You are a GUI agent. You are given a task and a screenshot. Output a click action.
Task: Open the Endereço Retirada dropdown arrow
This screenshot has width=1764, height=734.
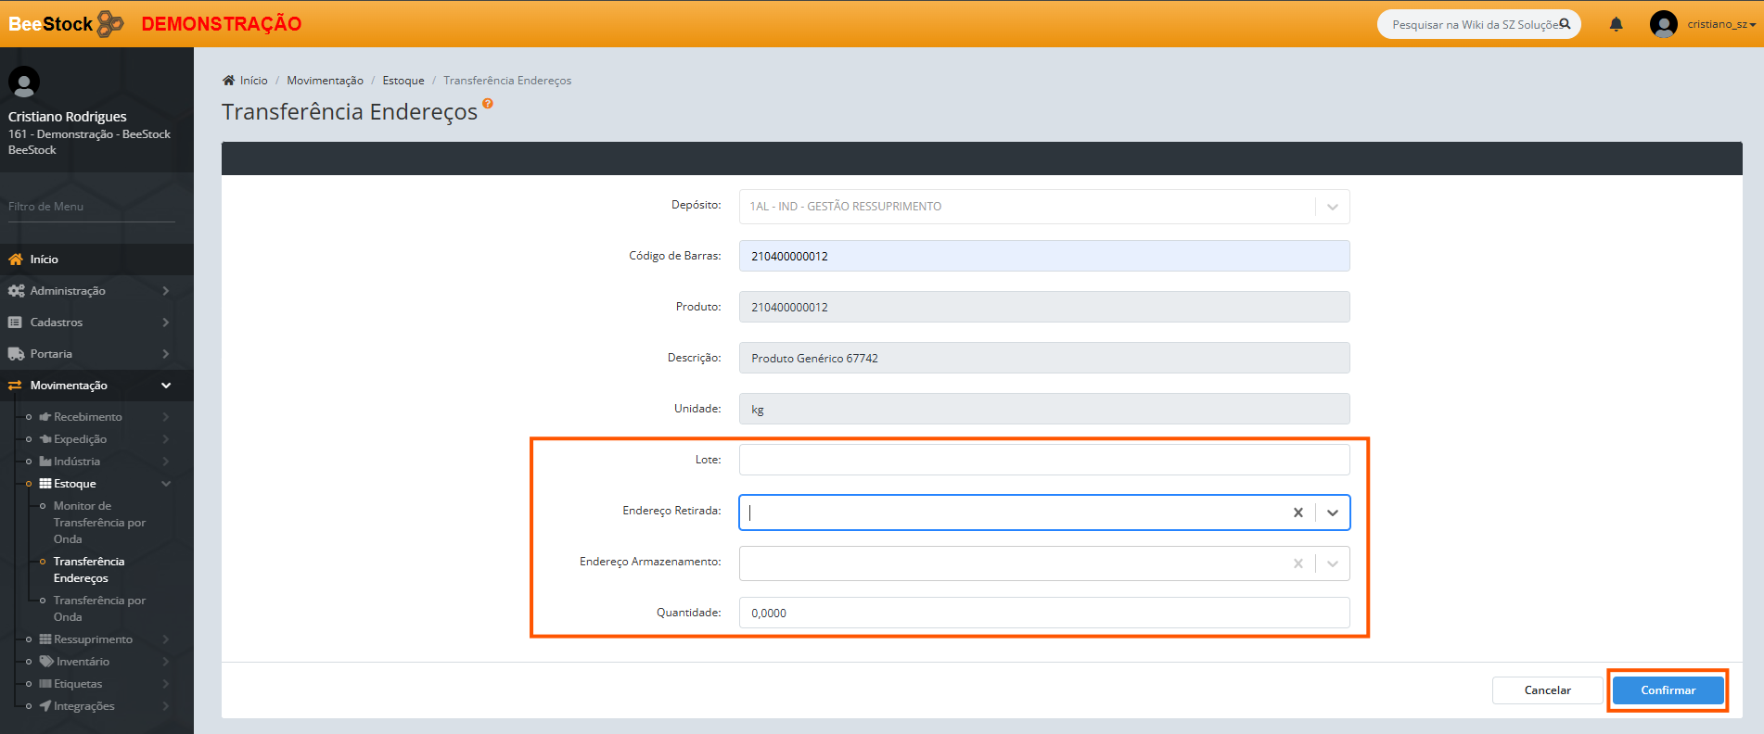1333,513
